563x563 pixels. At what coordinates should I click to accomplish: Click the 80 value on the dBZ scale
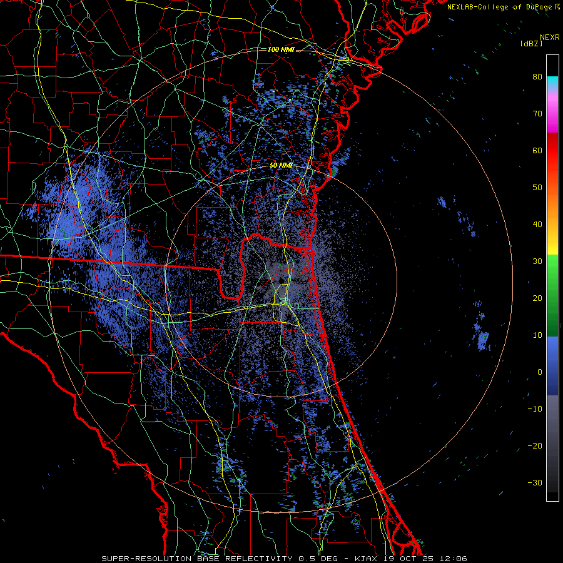537,76
